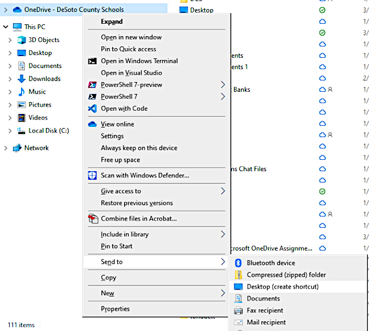Choose Copy in context menu
Screen dimensions: 369x331
[156, 278]
